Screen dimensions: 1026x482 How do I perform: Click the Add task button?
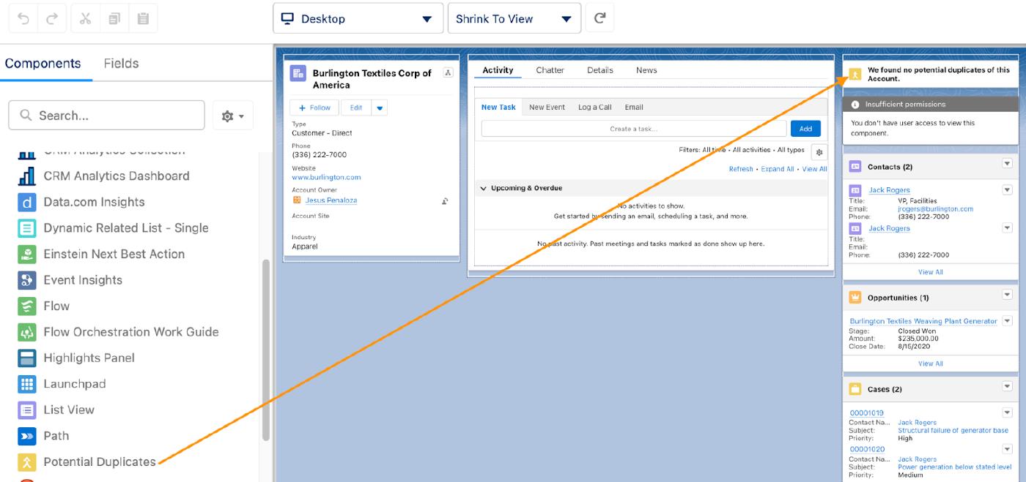(x=805, y=129)
